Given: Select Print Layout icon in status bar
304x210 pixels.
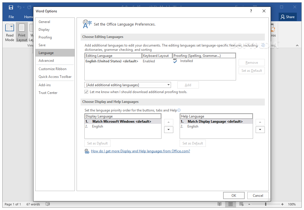Looking at the screenshot, I should click(231, 204).
